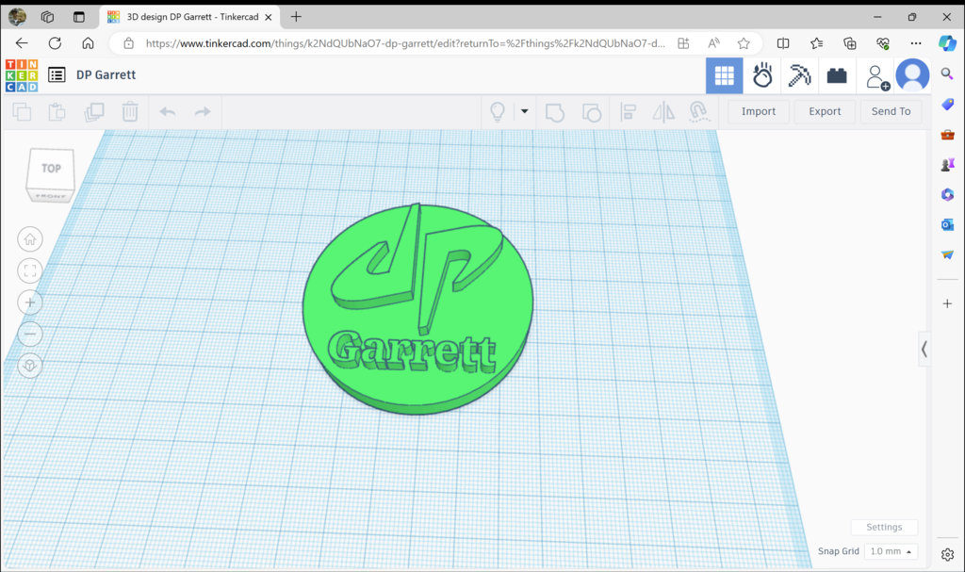Fit all in view
Screen dimensions: 965x572
click(30, 270)
